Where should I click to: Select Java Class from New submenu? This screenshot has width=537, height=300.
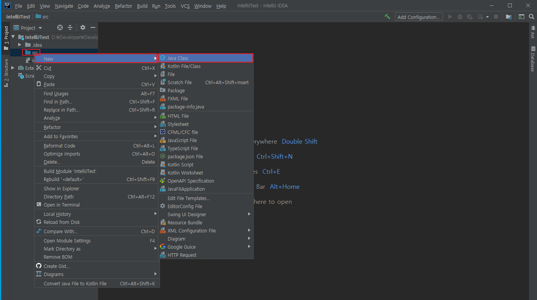coord(206,58)
